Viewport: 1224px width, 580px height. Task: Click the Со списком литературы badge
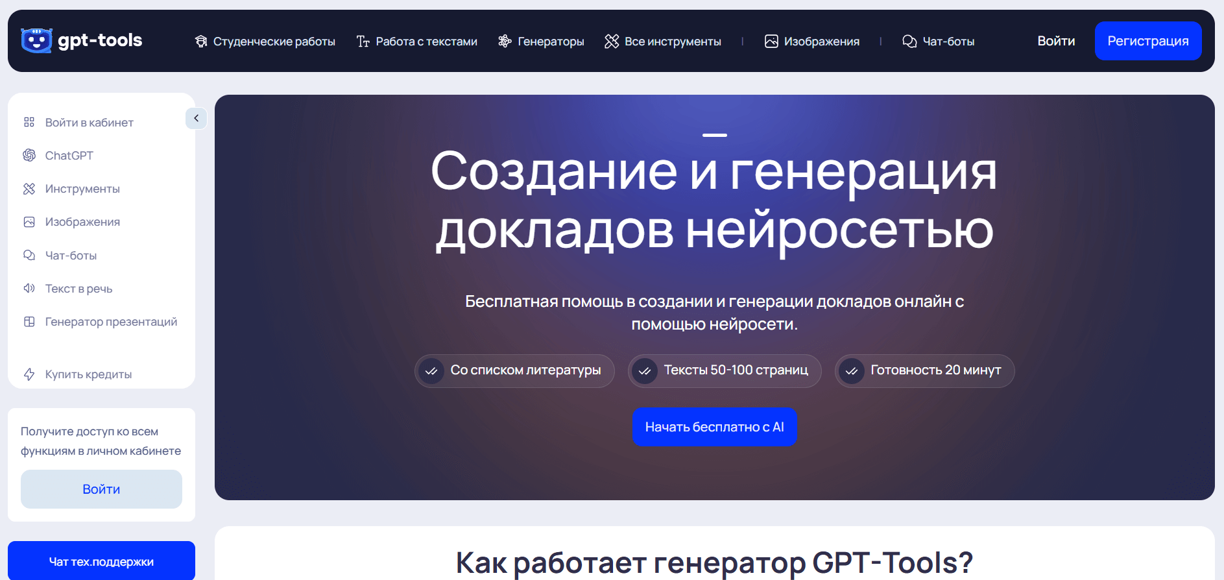point(514,371)
